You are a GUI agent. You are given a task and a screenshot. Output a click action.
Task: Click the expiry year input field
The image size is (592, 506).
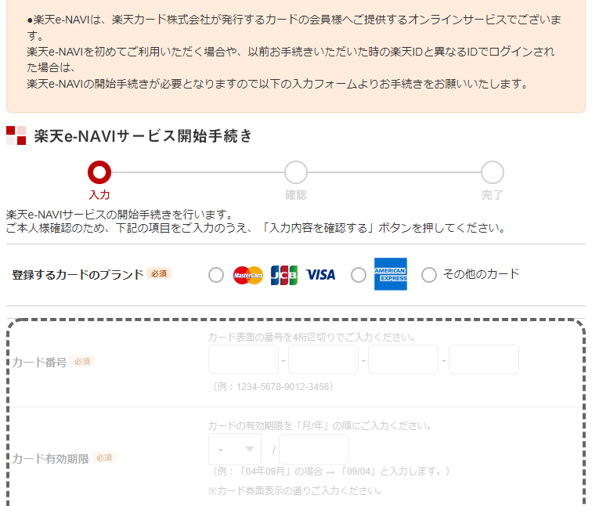[x=314, y=450]
